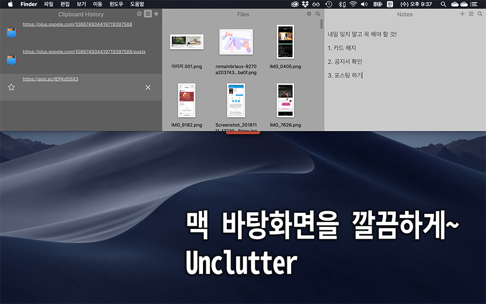Select the IMG_7626.png thumbnail

coord(285,100)
